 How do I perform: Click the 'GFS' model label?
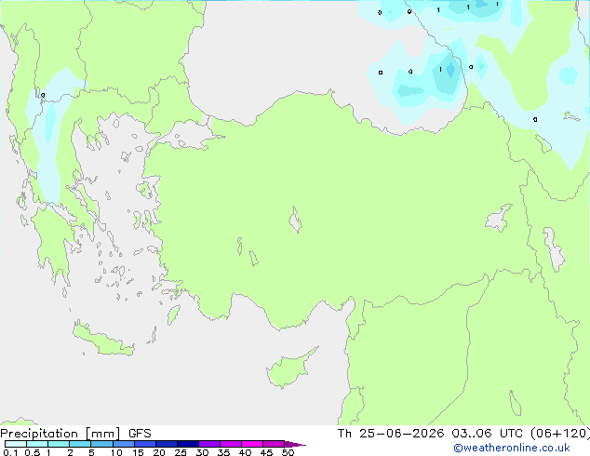click(x=140, y=434)
